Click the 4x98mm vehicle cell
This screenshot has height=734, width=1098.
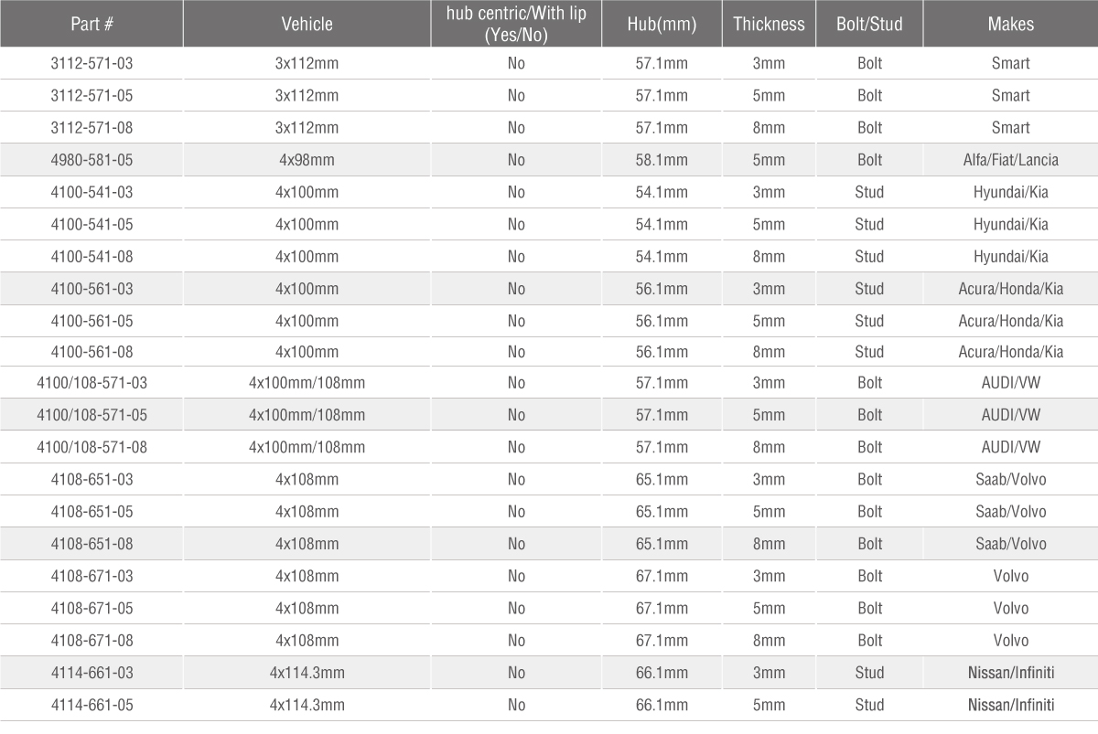coord(307,160)
